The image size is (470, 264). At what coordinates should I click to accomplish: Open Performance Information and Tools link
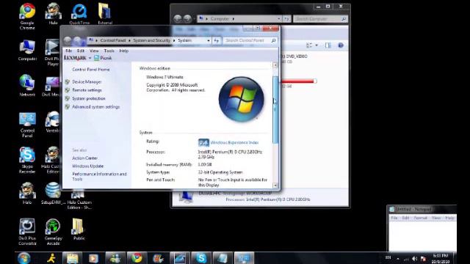coord(99,177)
